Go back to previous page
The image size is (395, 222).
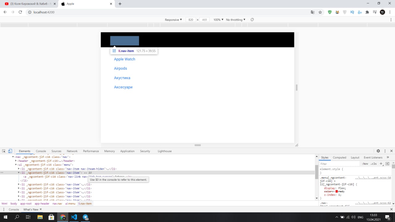click(x=5, y=12)
